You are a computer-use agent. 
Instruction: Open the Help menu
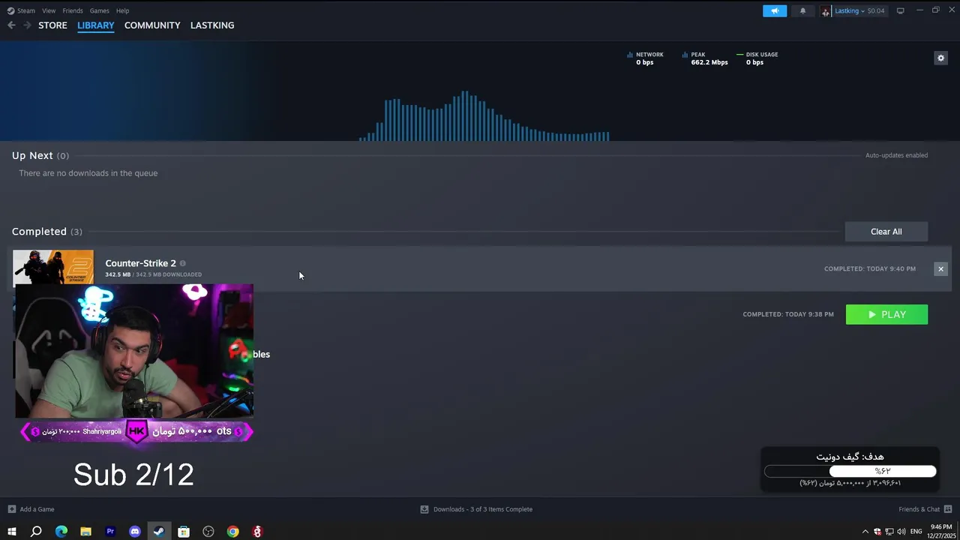tap(122, 10)
